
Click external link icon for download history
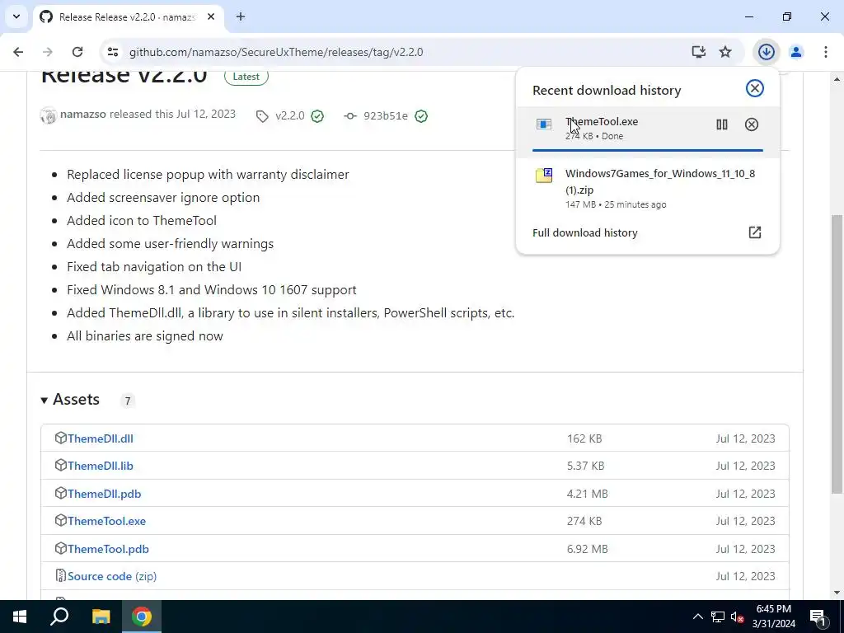(x=755, y=232)
